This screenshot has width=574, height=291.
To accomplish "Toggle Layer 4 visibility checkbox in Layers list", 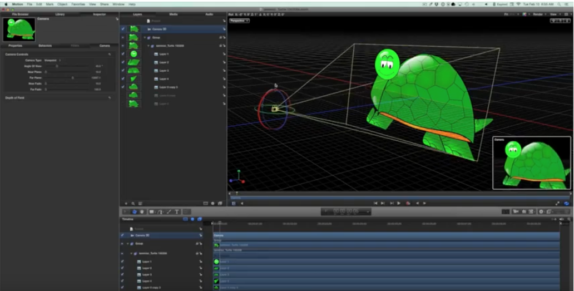I will click(x=123, y=78).
